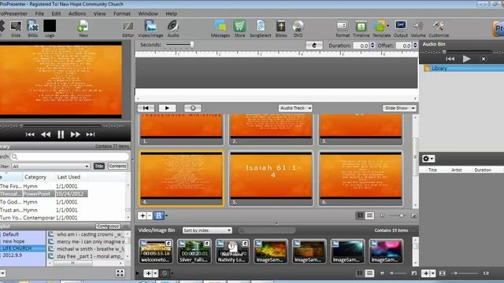Viewport: 504px width, 283px height.
Task: Open the Volume control icon
Action: (x=418, y=28)
